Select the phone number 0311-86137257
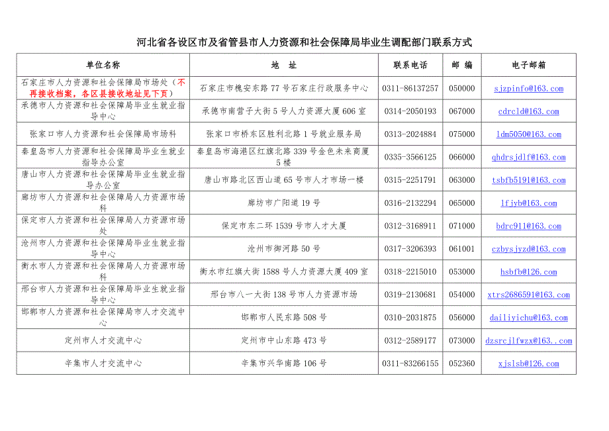 (410, 89)
